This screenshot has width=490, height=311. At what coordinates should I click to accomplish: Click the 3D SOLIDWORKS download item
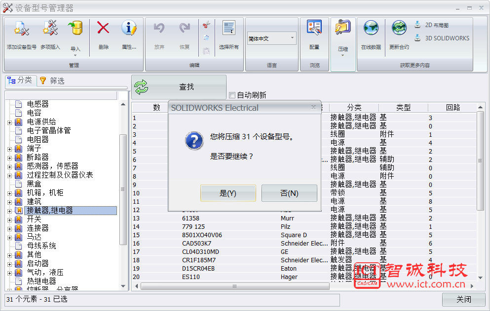point(442,38)
